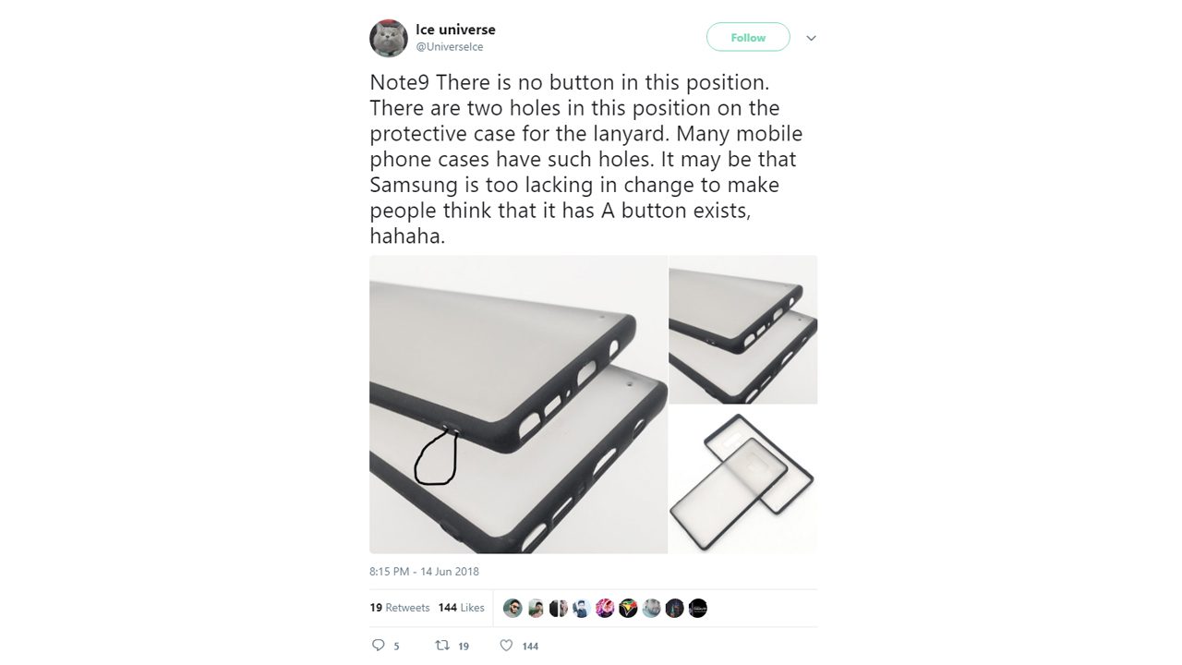Click last dark avatar in likers row
Image resolution: width=1182 pixels, height=665 pixels.
tap(698, 608)
